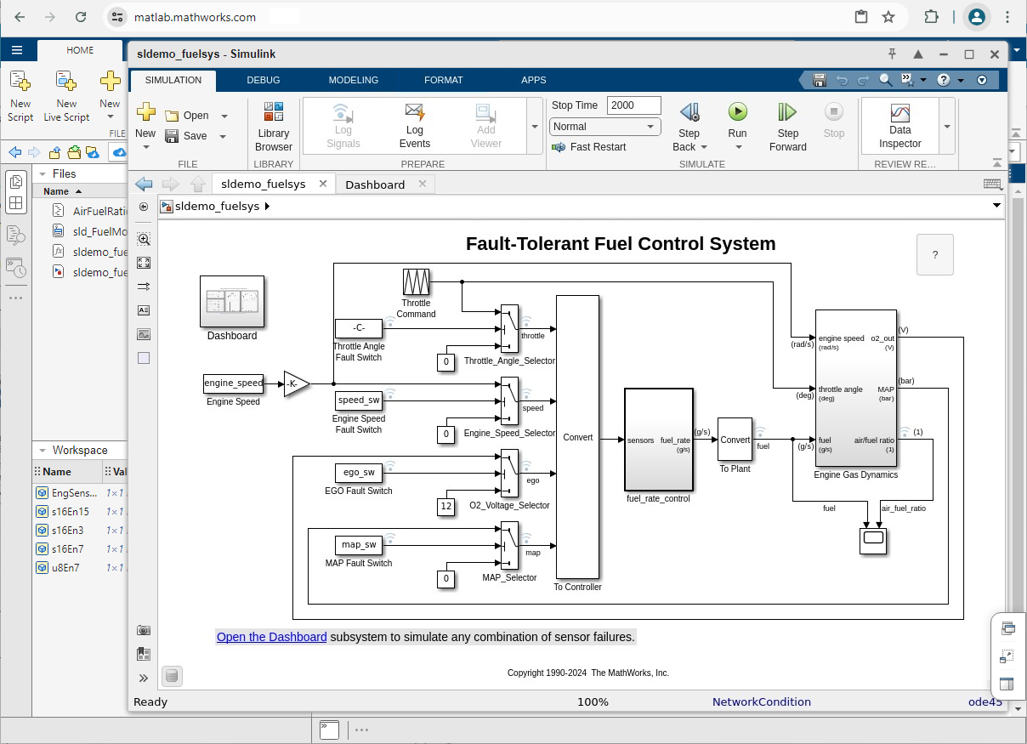The height and width of the screenshot is (744, 1027).
Task: Click the Zoom tool in left palette
Action: pos(144,240)
